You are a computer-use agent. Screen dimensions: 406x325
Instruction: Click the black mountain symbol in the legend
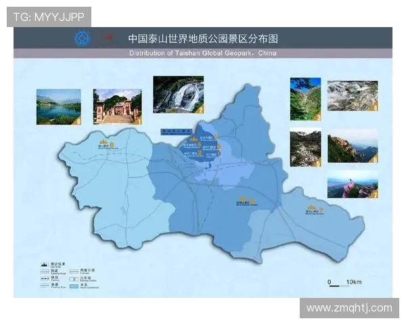[x=44, y=265]
